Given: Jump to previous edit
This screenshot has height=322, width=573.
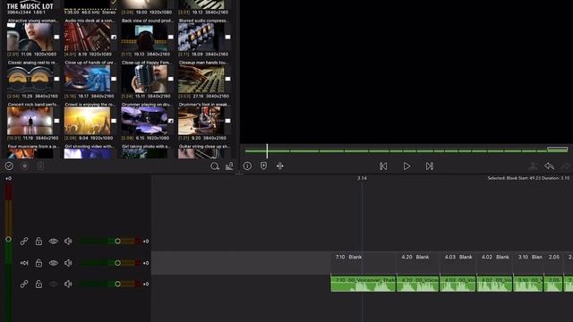Looking at the screenshot, I should click(x=383, y=166).
